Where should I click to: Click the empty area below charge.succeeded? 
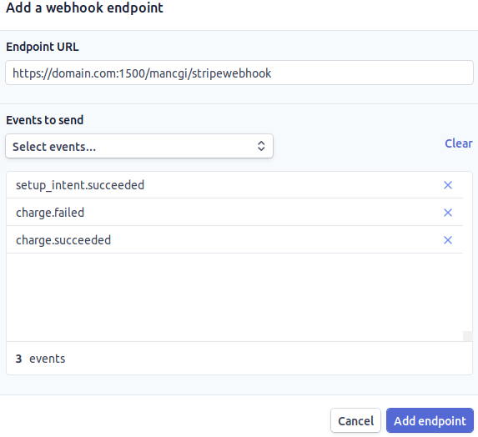(234, 297)
